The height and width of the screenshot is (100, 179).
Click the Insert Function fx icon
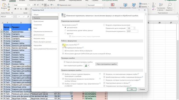click(28, 17)
